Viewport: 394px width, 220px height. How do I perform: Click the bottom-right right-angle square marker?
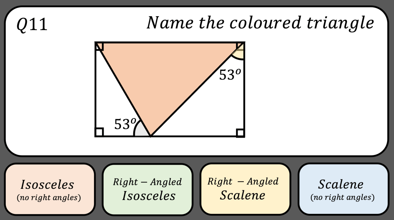pos(240,133)
